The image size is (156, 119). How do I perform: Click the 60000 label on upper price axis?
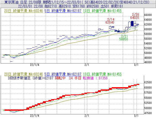(x=148, y=29)
